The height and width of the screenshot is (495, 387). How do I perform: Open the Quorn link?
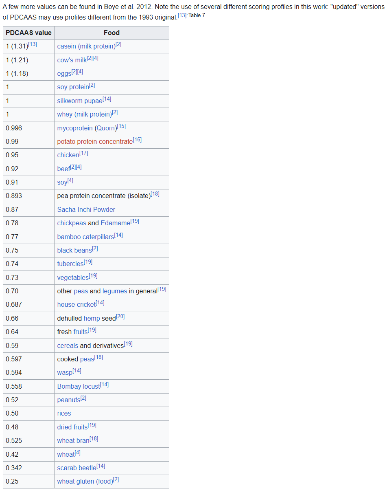(106, 128)
